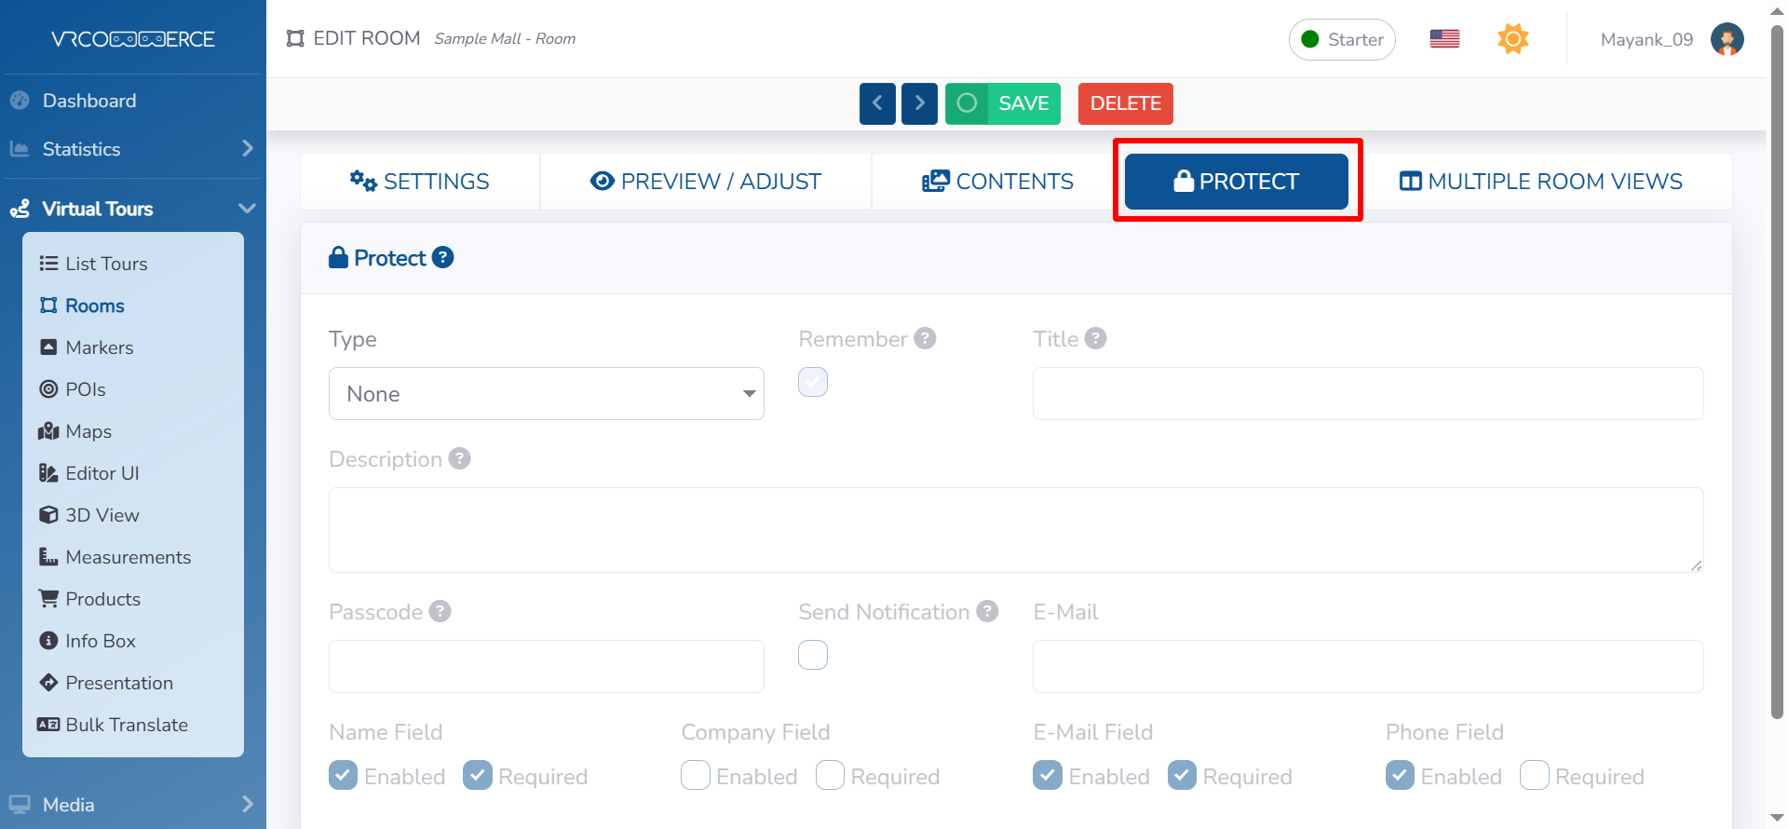Image resolution: width=1788 pixels, height=829 pixels.
Task: Enable the Company Field checkbox
Action: [696, 776]
